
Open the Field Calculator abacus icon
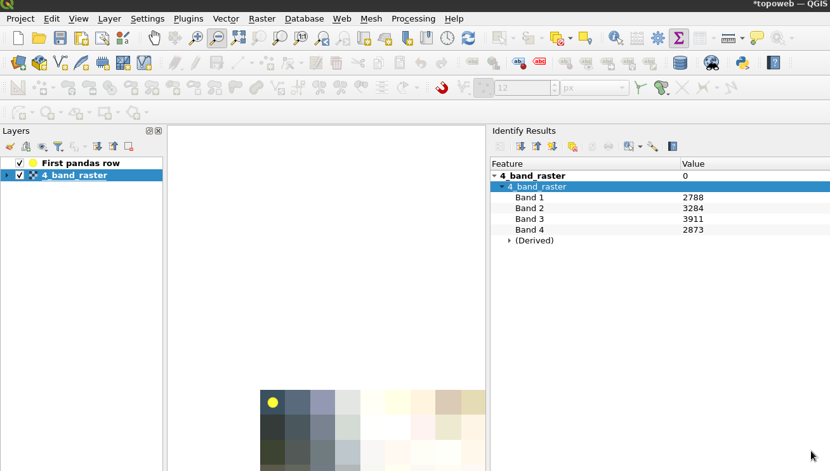point(637,38)
